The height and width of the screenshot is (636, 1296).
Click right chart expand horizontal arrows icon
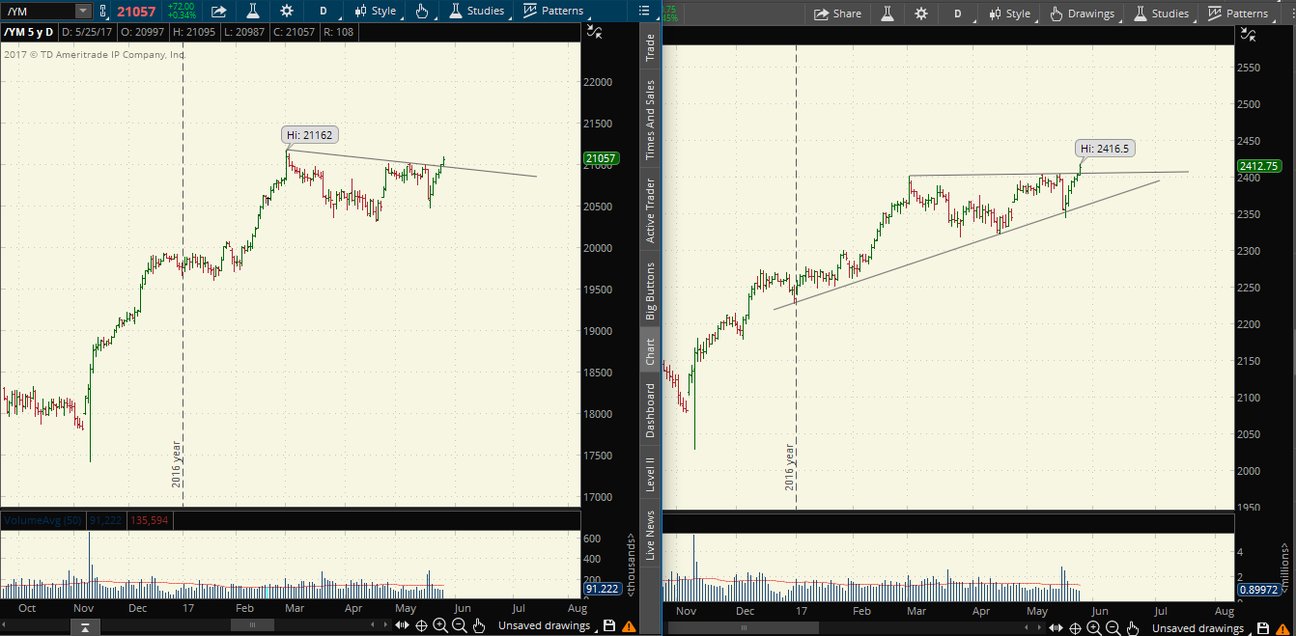[1057, 628]
